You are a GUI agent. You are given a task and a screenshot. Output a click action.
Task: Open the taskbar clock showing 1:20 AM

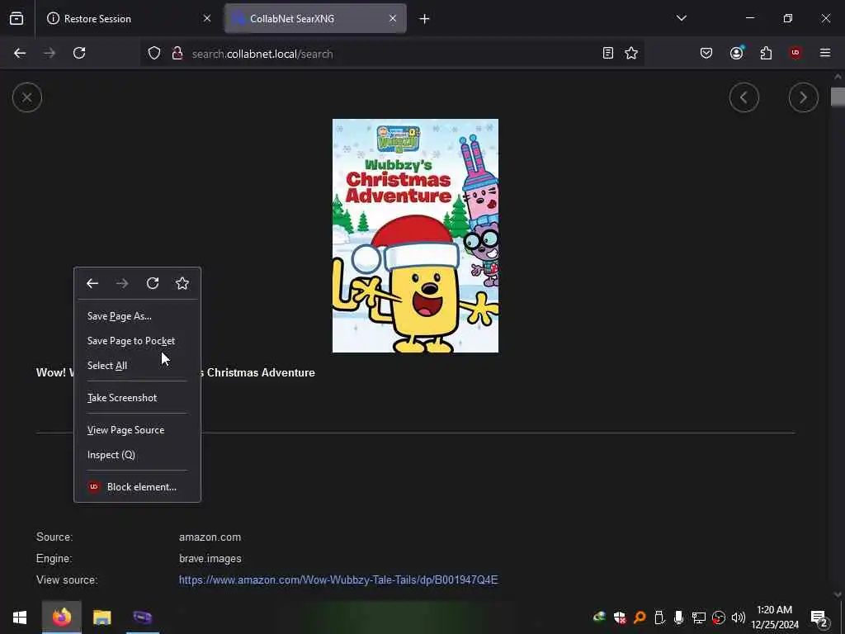[774, 617]
